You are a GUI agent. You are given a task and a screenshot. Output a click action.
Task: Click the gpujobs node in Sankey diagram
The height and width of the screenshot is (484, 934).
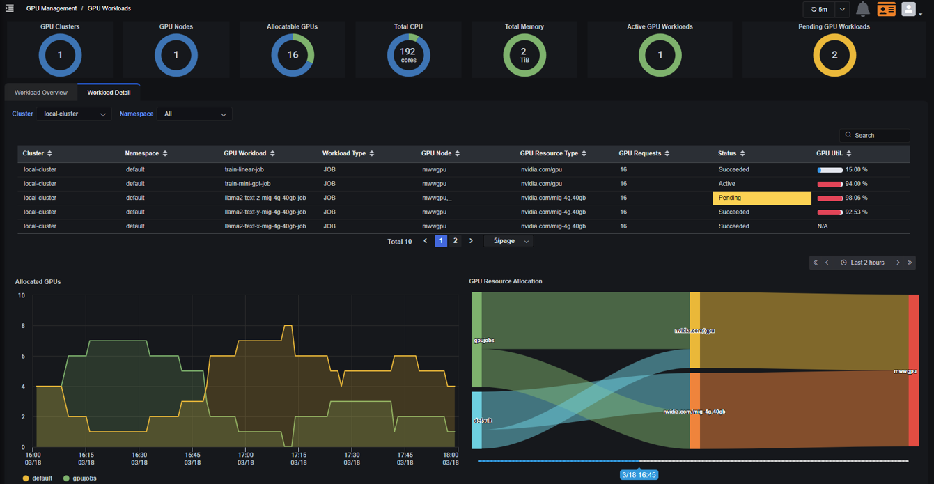(476, 340)
